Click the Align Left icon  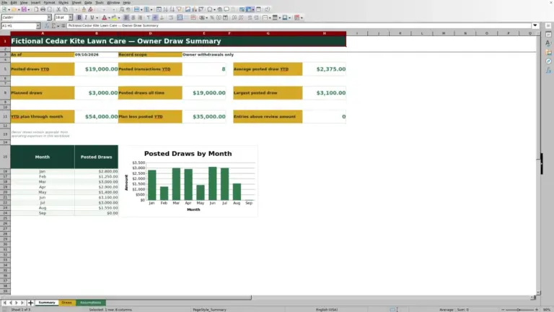coord(126,17)
